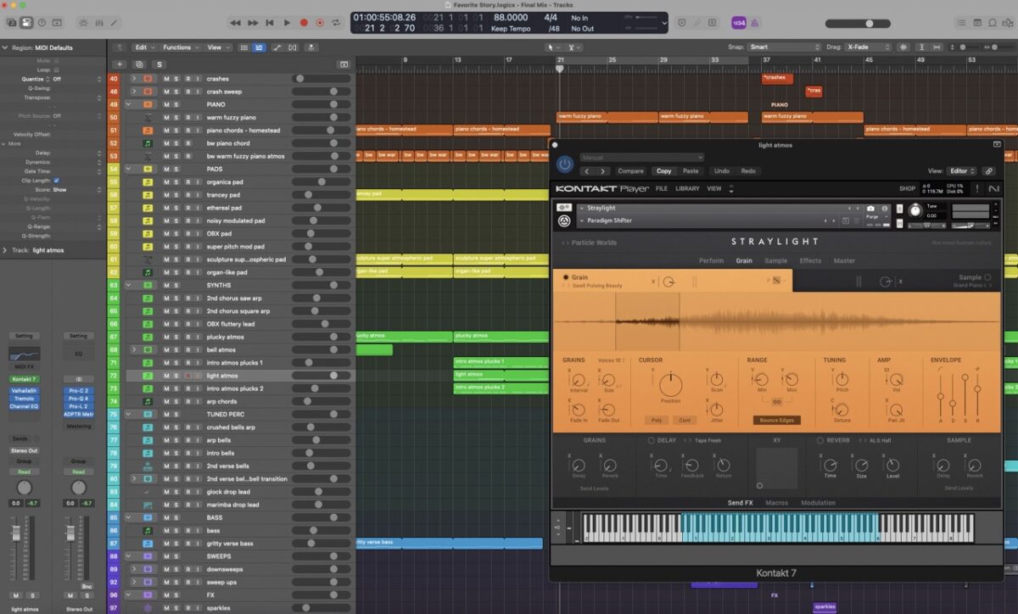The width and height of the screenshot is (1018, 614).
Task: Click the Compare button in plugin header
Action: click(630, 171)
